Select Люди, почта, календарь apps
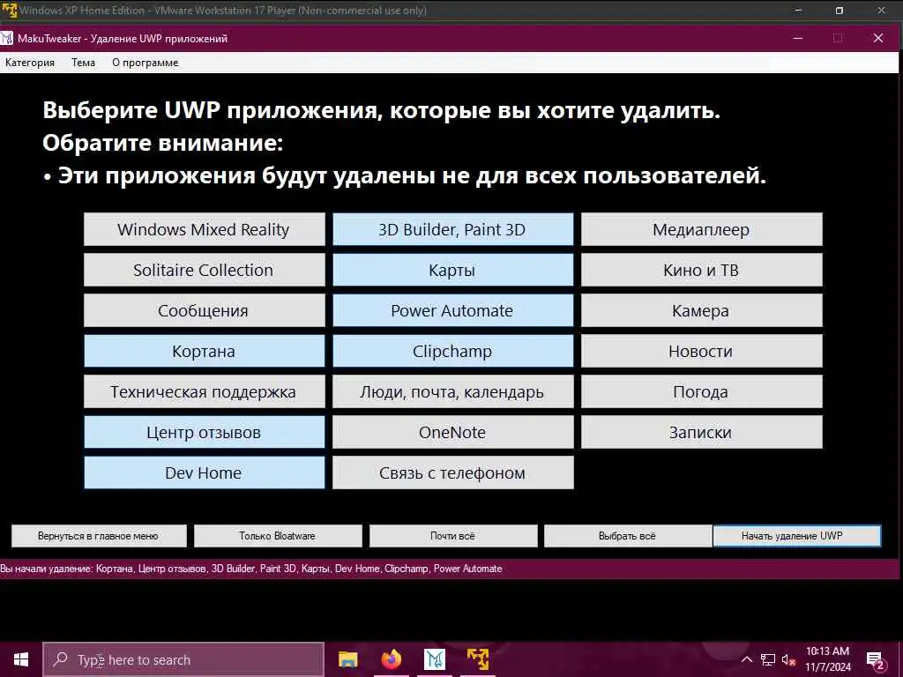The width and height of the screenshot is (903, 677). (x=452, y=391)
